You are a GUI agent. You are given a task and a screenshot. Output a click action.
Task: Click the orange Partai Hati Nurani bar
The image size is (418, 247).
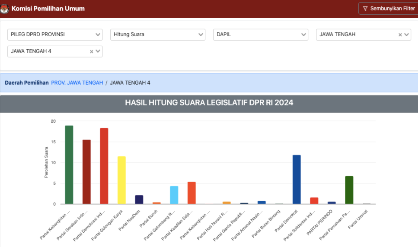pyautogui.click(x=227, y=203)
